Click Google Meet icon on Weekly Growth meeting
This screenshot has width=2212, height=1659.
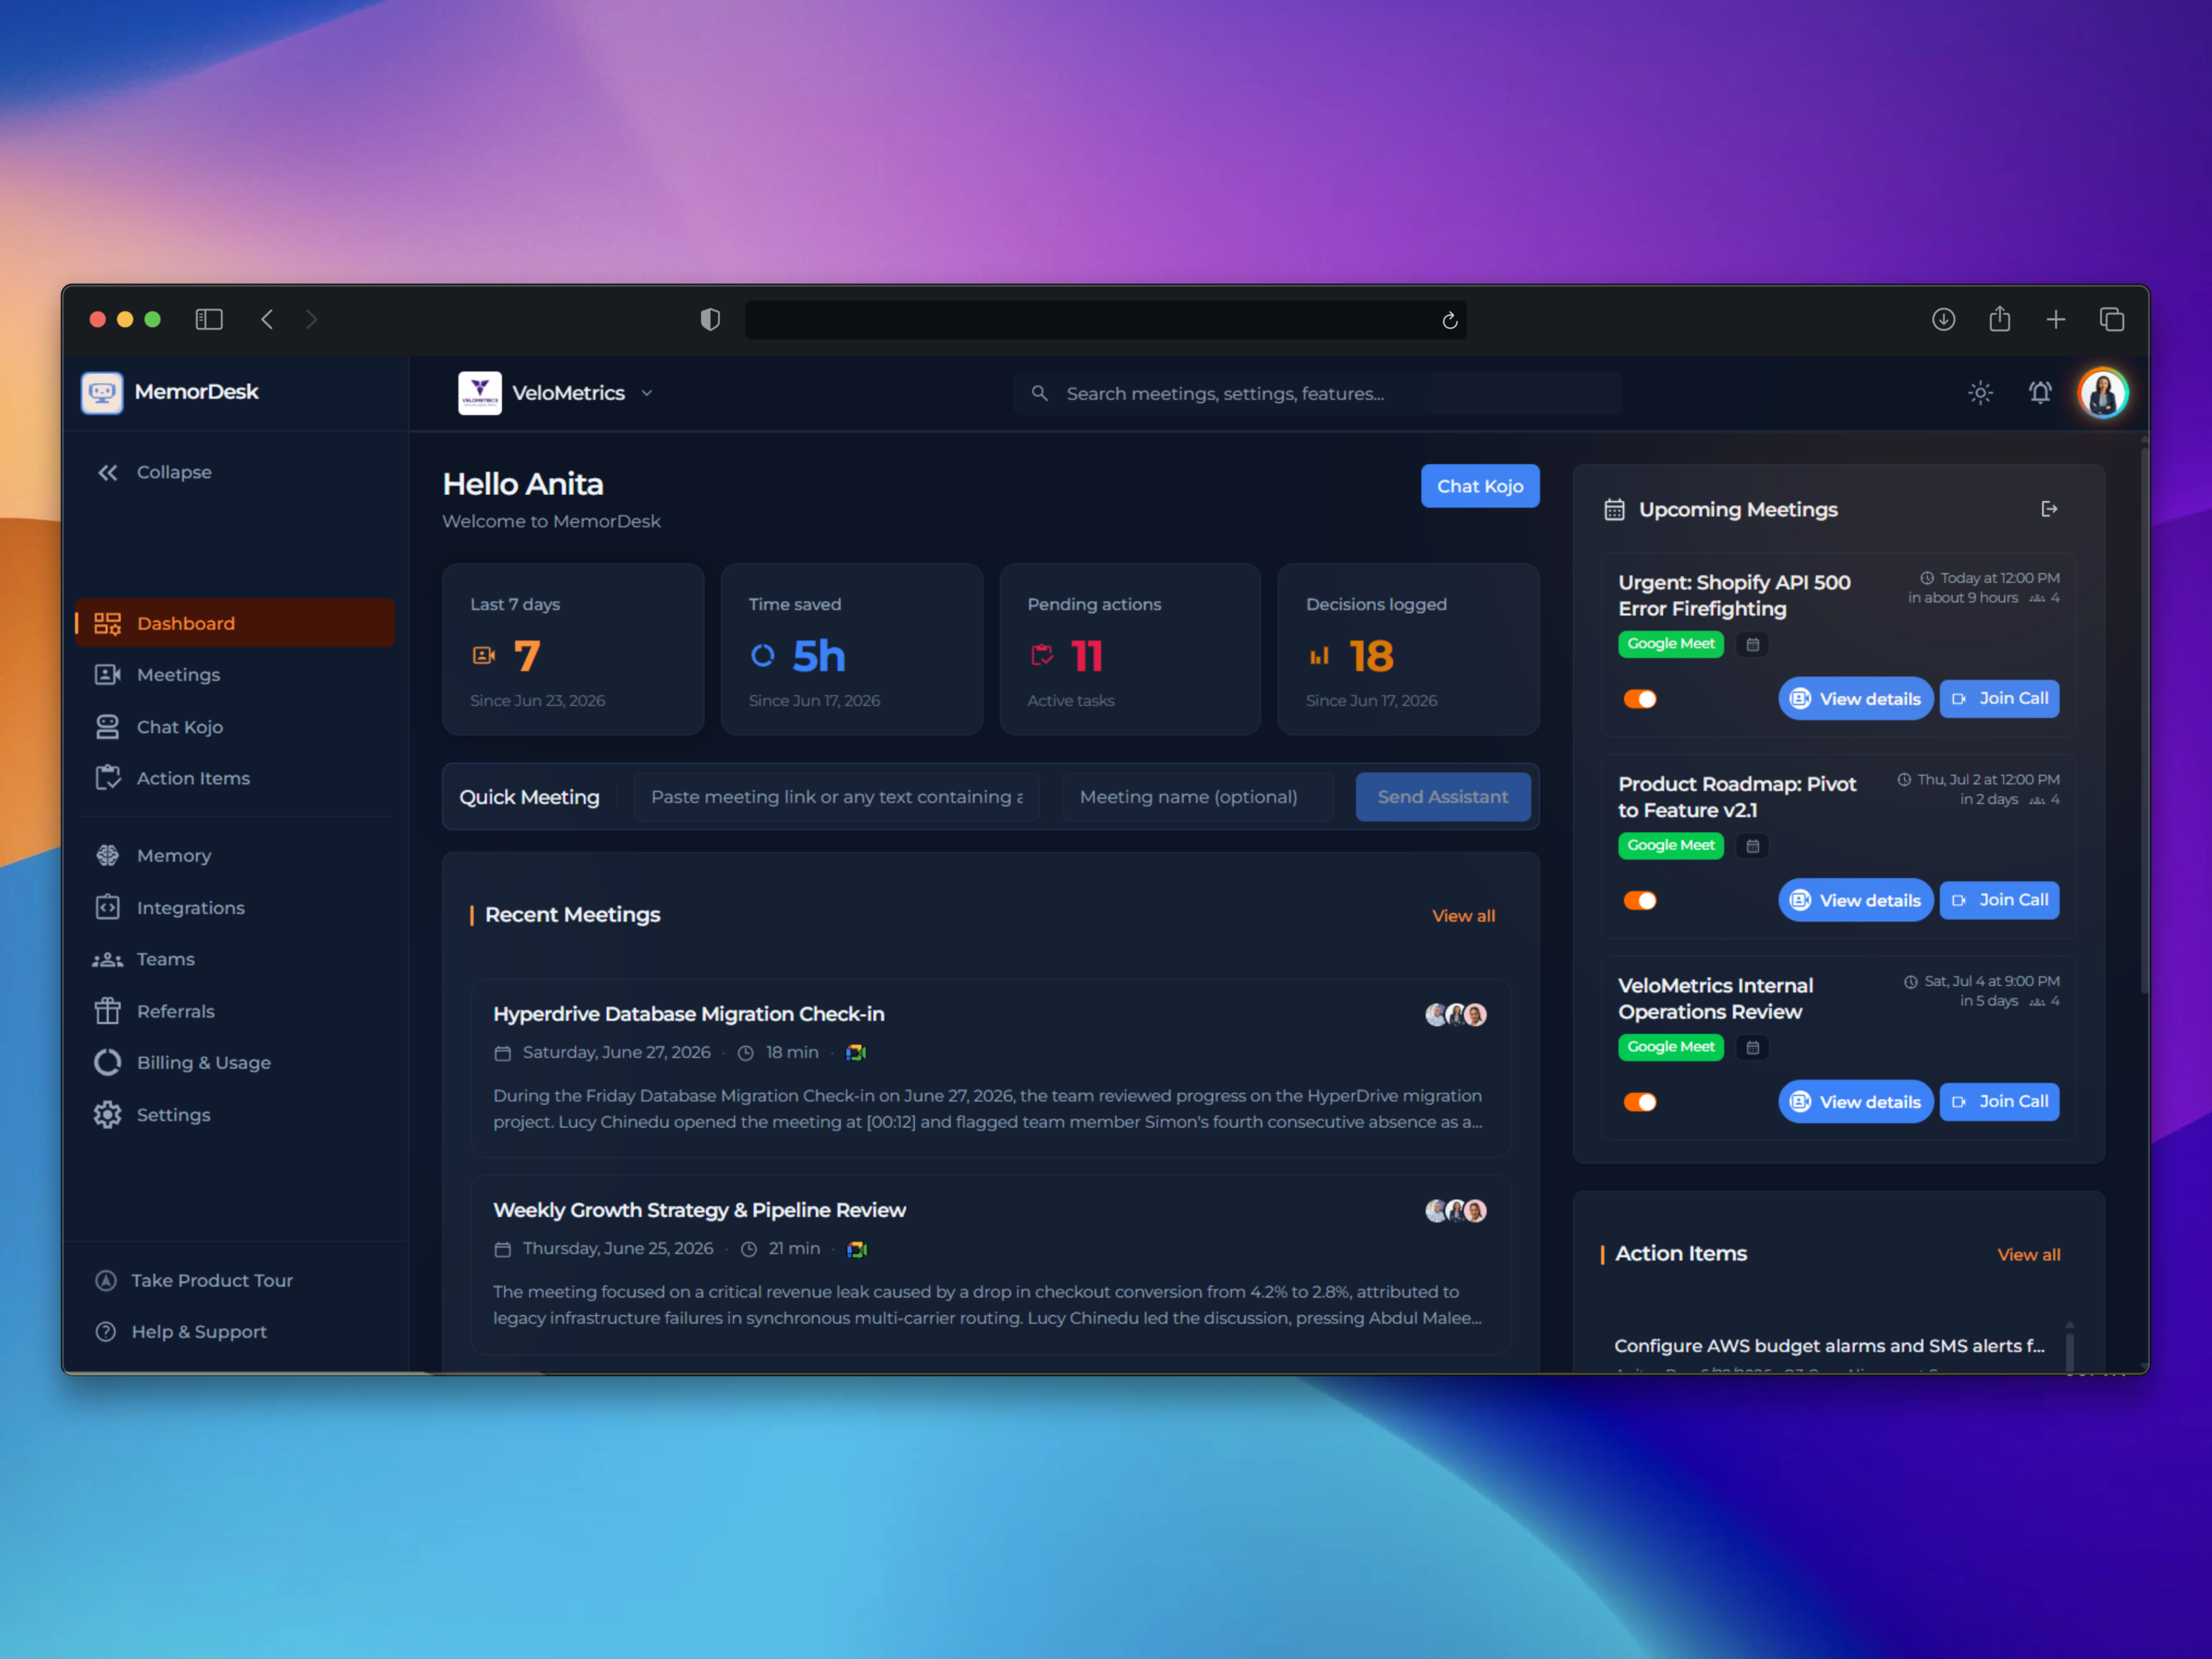tap(857, 1249)
